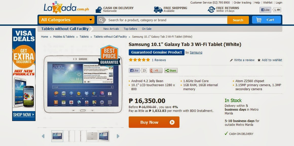
Task: Show next product thumbnails with right arrow
Action: (x=118, y=136)
